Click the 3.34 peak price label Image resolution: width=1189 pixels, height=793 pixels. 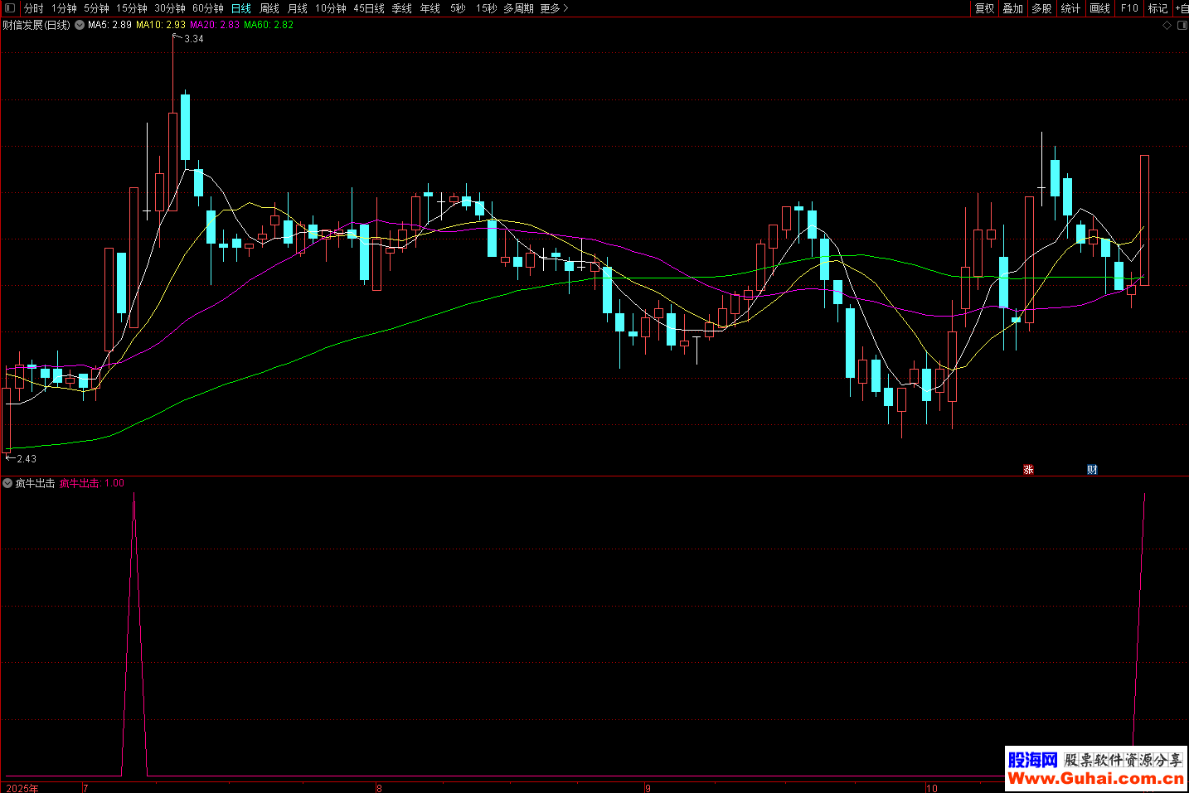[x=193, y=39]
